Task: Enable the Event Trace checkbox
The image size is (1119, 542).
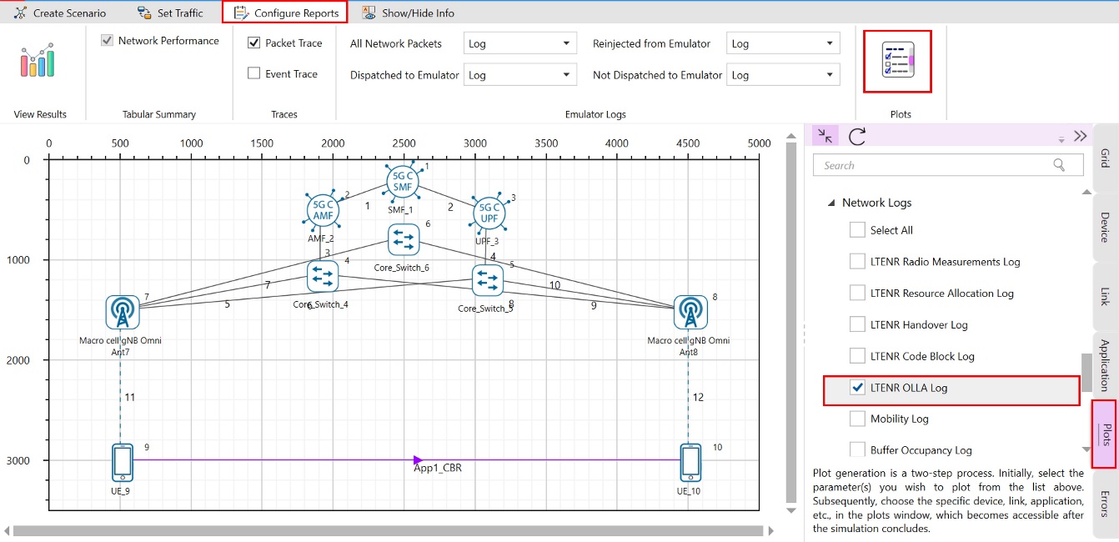Action: (x=254, y=73)
